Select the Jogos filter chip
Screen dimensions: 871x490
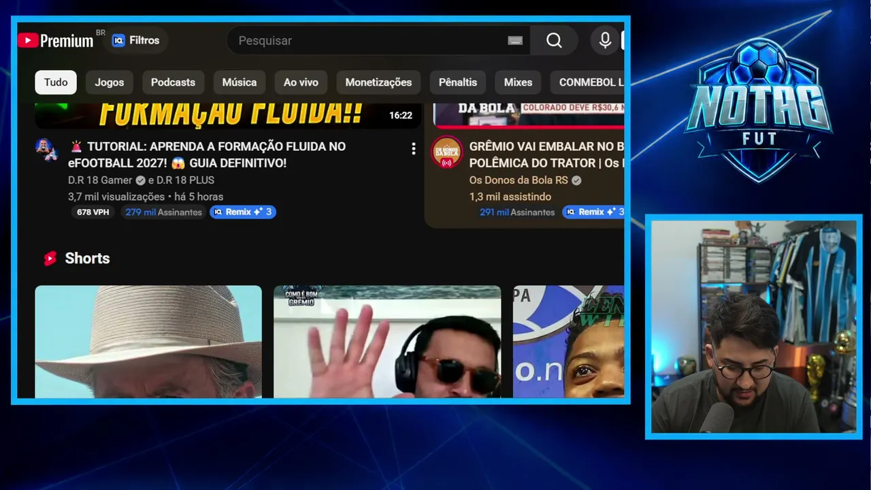(x=110, y=82)
